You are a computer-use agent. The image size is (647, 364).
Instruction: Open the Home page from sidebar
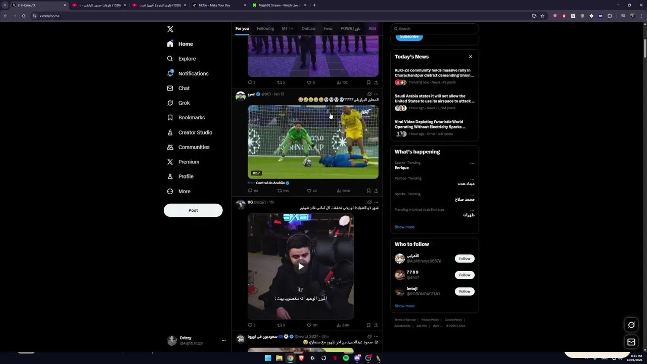[180, 44]
